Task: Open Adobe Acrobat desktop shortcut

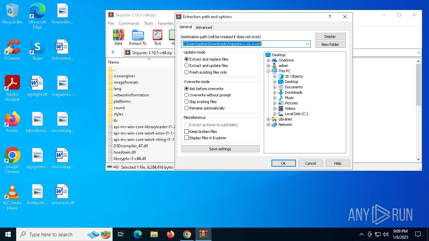Action: 12,88
